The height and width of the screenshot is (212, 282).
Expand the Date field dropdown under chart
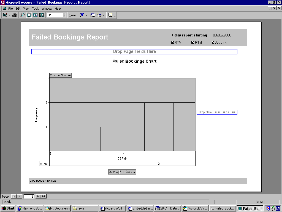point(117,172)
